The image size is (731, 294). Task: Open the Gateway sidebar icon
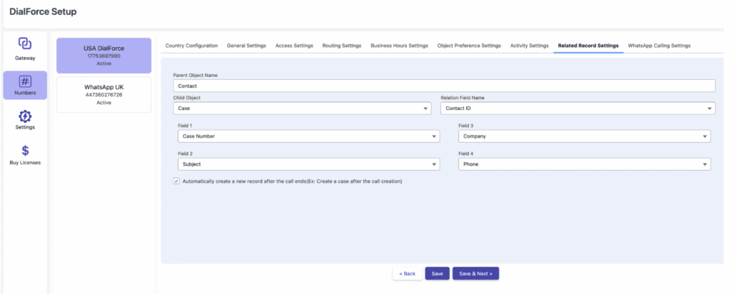(x=25, y=44)
